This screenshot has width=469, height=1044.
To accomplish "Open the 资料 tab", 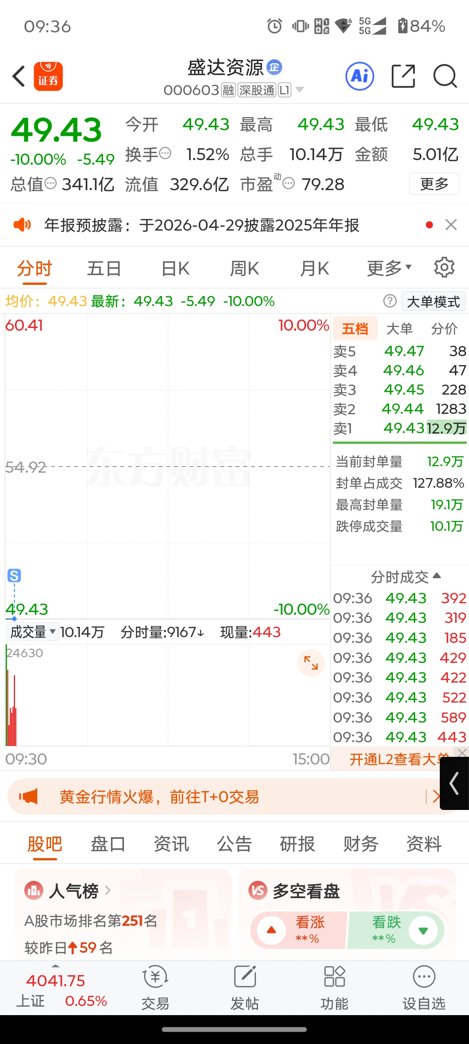I will pyautogui.click(x=424, y=844).
